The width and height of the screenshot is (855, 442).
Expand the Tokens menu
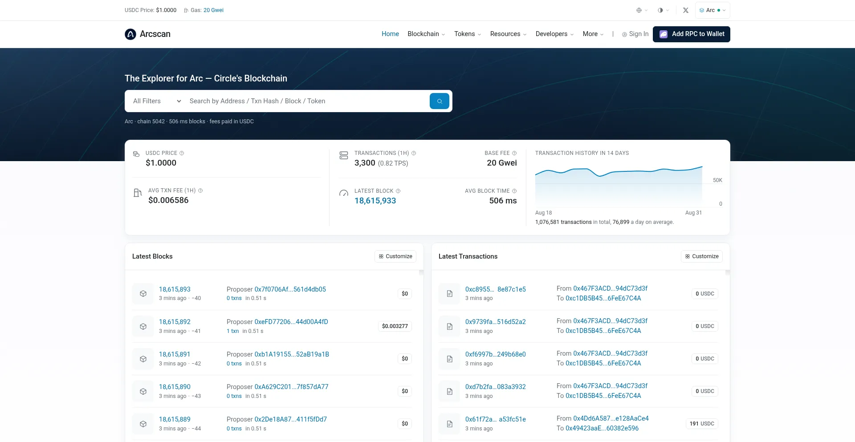468,34
